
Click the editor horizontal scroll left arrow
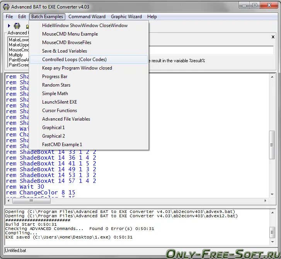[9, 201]
